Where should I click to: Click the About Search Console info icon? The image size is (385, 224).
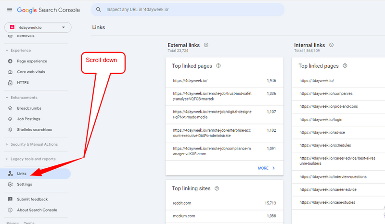point(10,210)
